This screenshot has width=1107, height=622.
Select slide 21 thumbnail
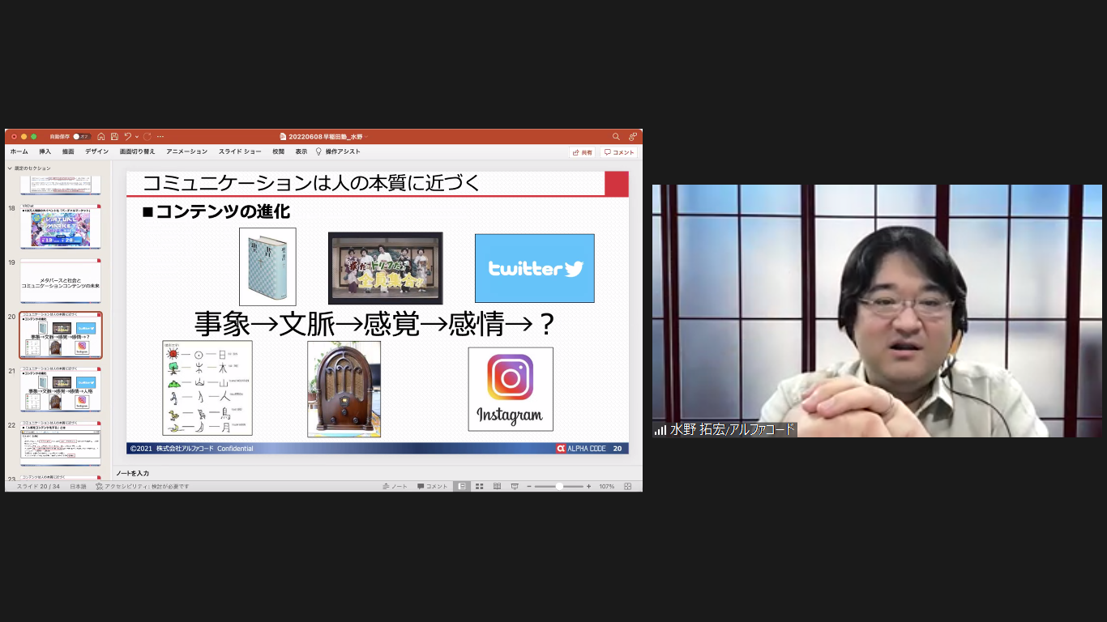pyautogui.click(x=61, y=390)
